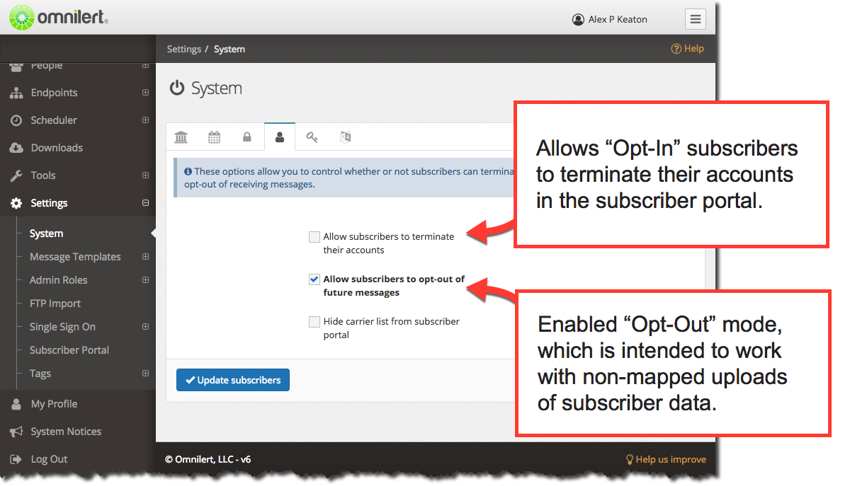The image size is (850, 486).
Task: Click the user avatar icon beside Alex P Keaton
Action: 578,20
